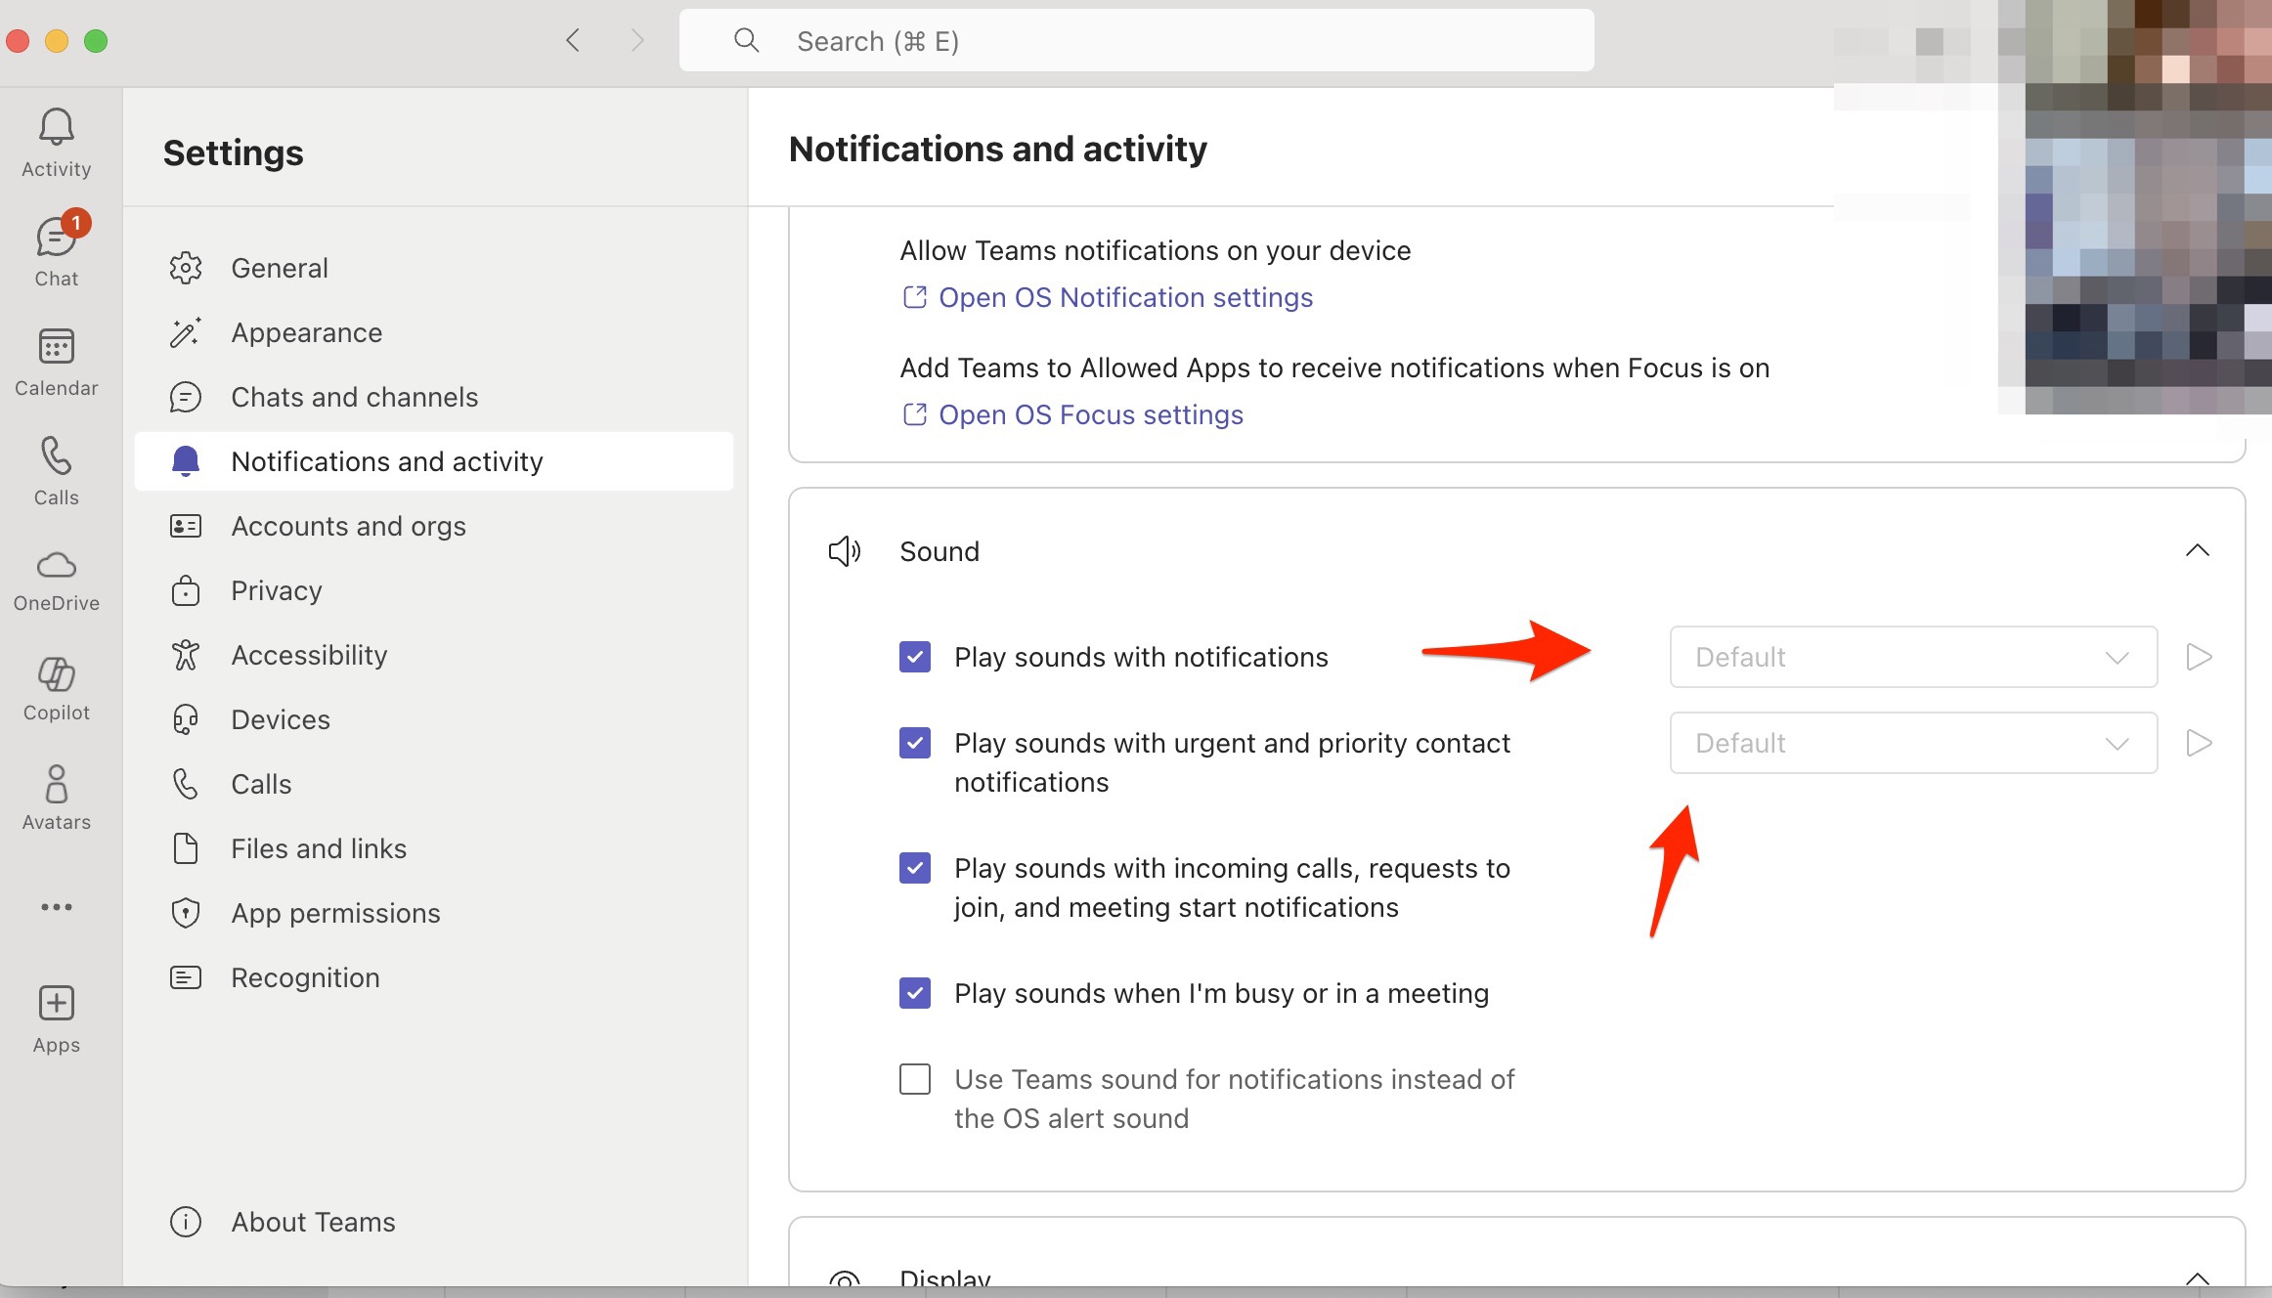Select Devices in the settings list
2272x1298 pixels.
pyautogui.click(x=280, y=719)
